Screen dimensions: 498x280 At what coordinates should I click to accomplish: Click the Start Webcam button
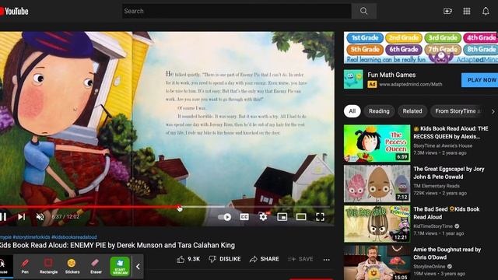tap(120, 266)
